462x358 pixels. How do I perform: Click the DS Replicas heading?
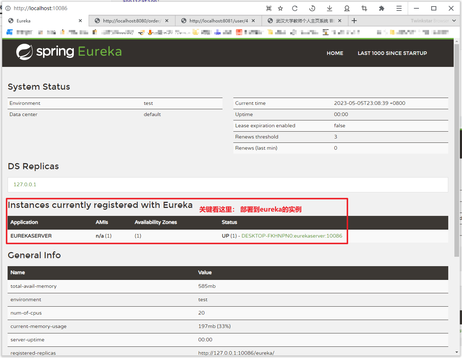click(x=33, y=166)
